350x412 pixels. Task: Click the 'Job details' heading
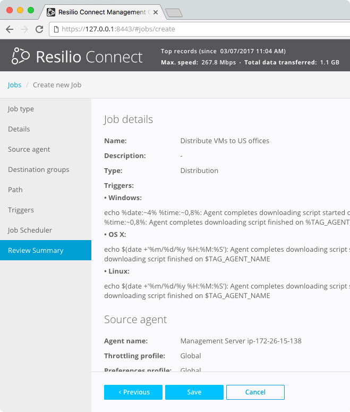click(128, 119)
